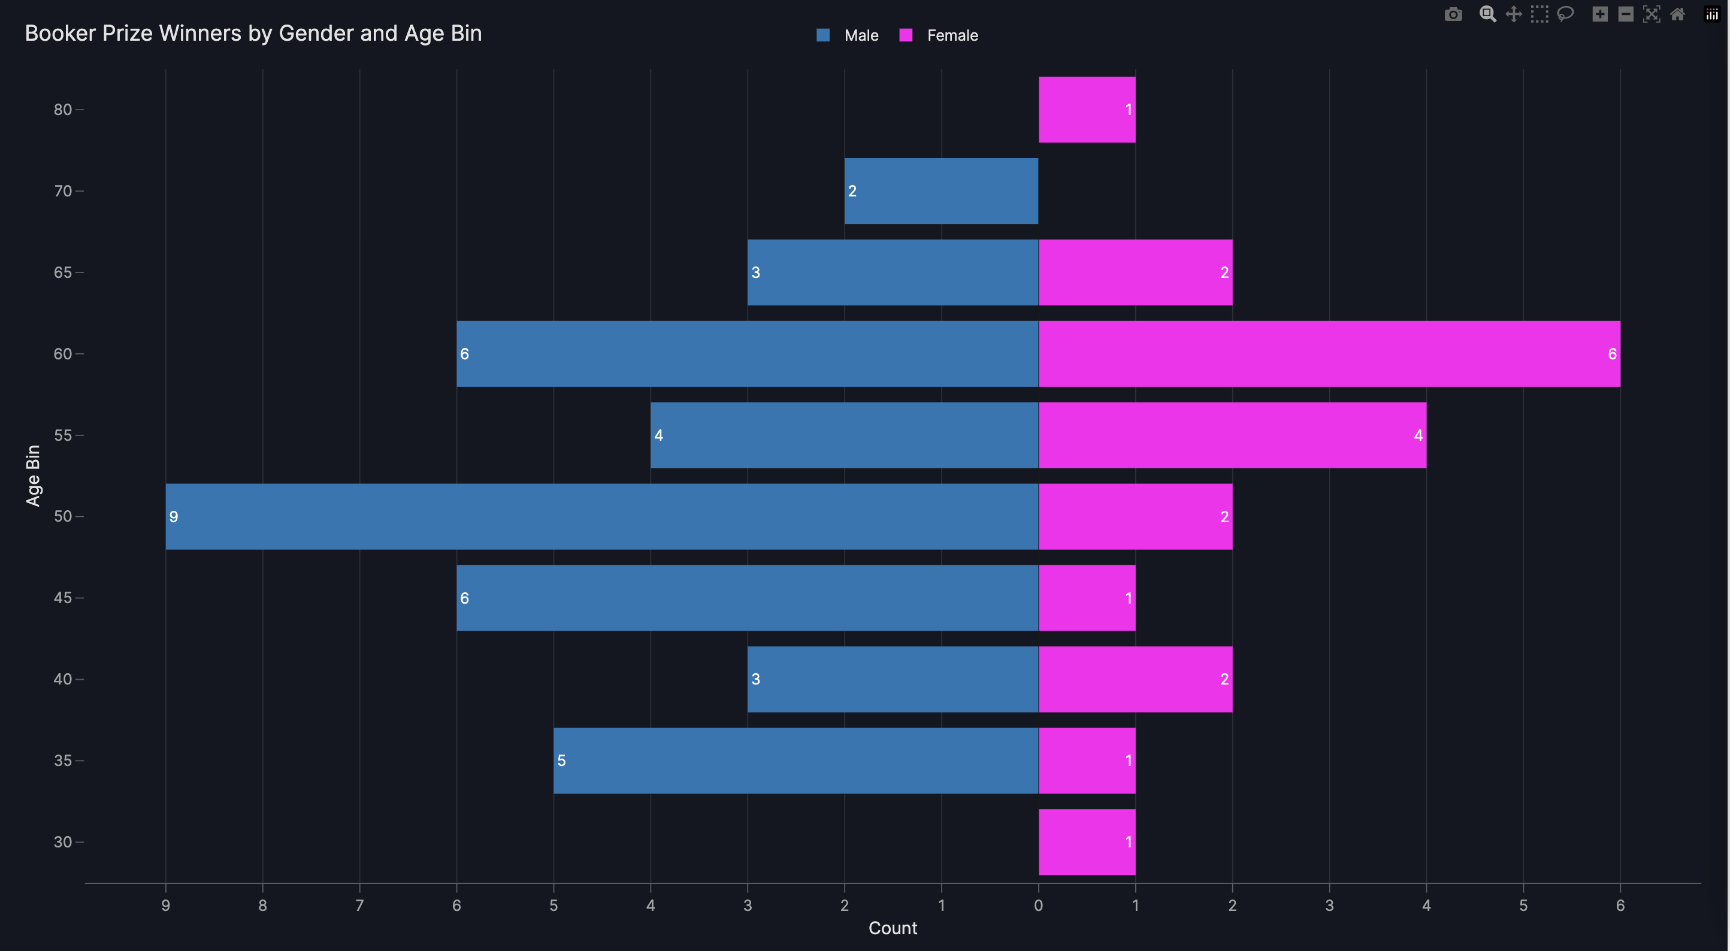Click the Male bar for age 70

pos(941,190)
